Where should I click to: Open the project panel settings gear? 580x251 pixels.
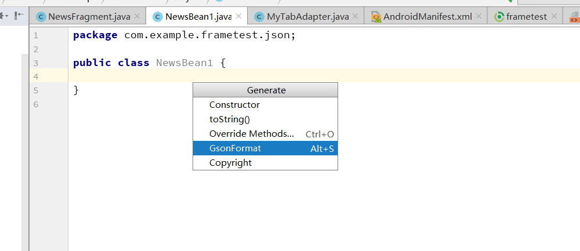click(x=3, y=16)
